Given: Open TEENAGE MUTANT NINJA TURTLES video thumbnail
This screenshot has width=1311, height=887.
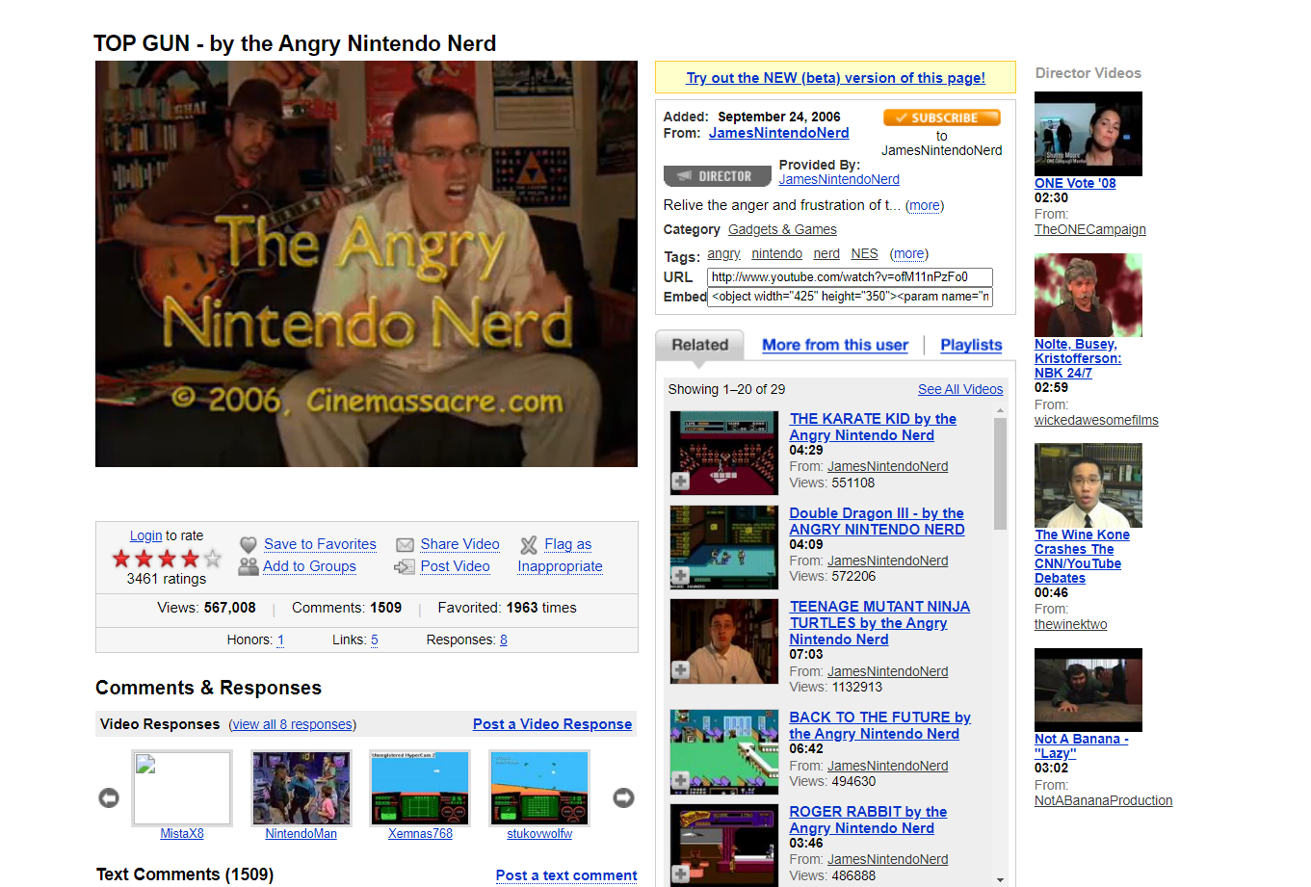Looking at the screenshot, I should coord(723,641).
